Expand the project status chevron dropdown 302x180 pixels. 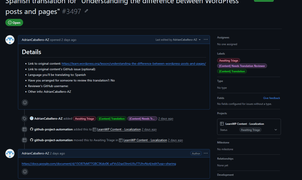(276, 130)
